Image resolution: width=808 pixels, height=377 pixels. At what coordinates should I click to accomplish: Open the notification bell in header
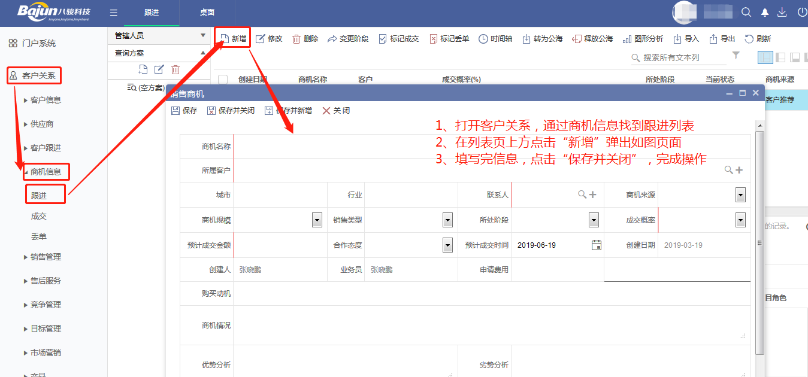[765, 13]
